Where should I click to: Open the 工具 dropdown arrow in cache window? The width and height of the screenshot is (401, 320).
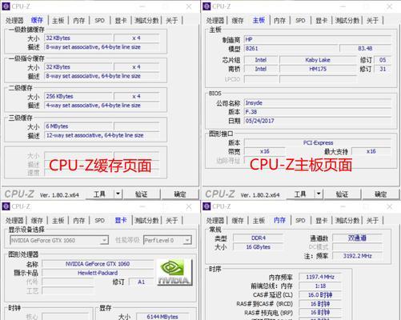pyautogui.click(x=118, y=194)
